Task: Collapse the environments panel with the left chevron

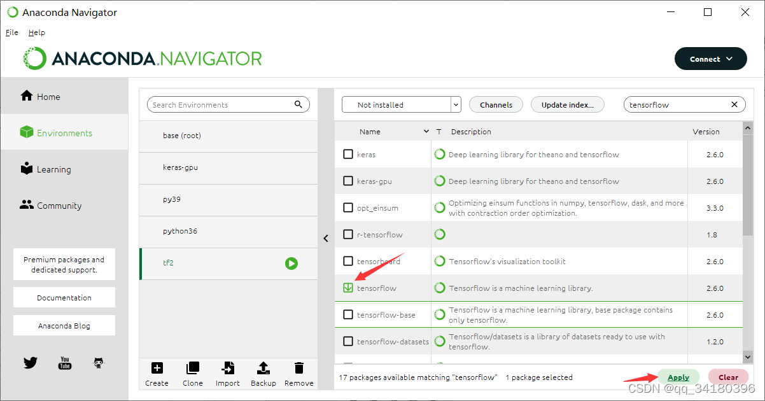Action: pos(326,239)
